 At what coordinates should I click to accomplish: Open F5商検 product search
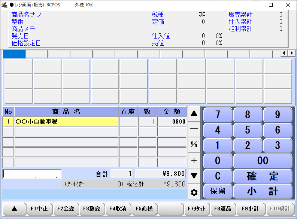point(145,209)
